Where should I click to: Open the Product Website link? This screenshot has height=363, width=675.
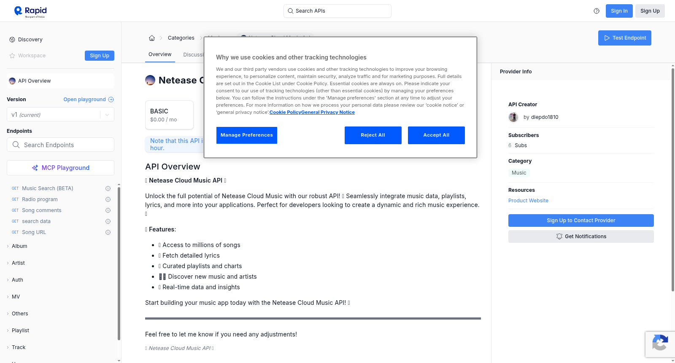pyautogui.click(x=528, y=201)
